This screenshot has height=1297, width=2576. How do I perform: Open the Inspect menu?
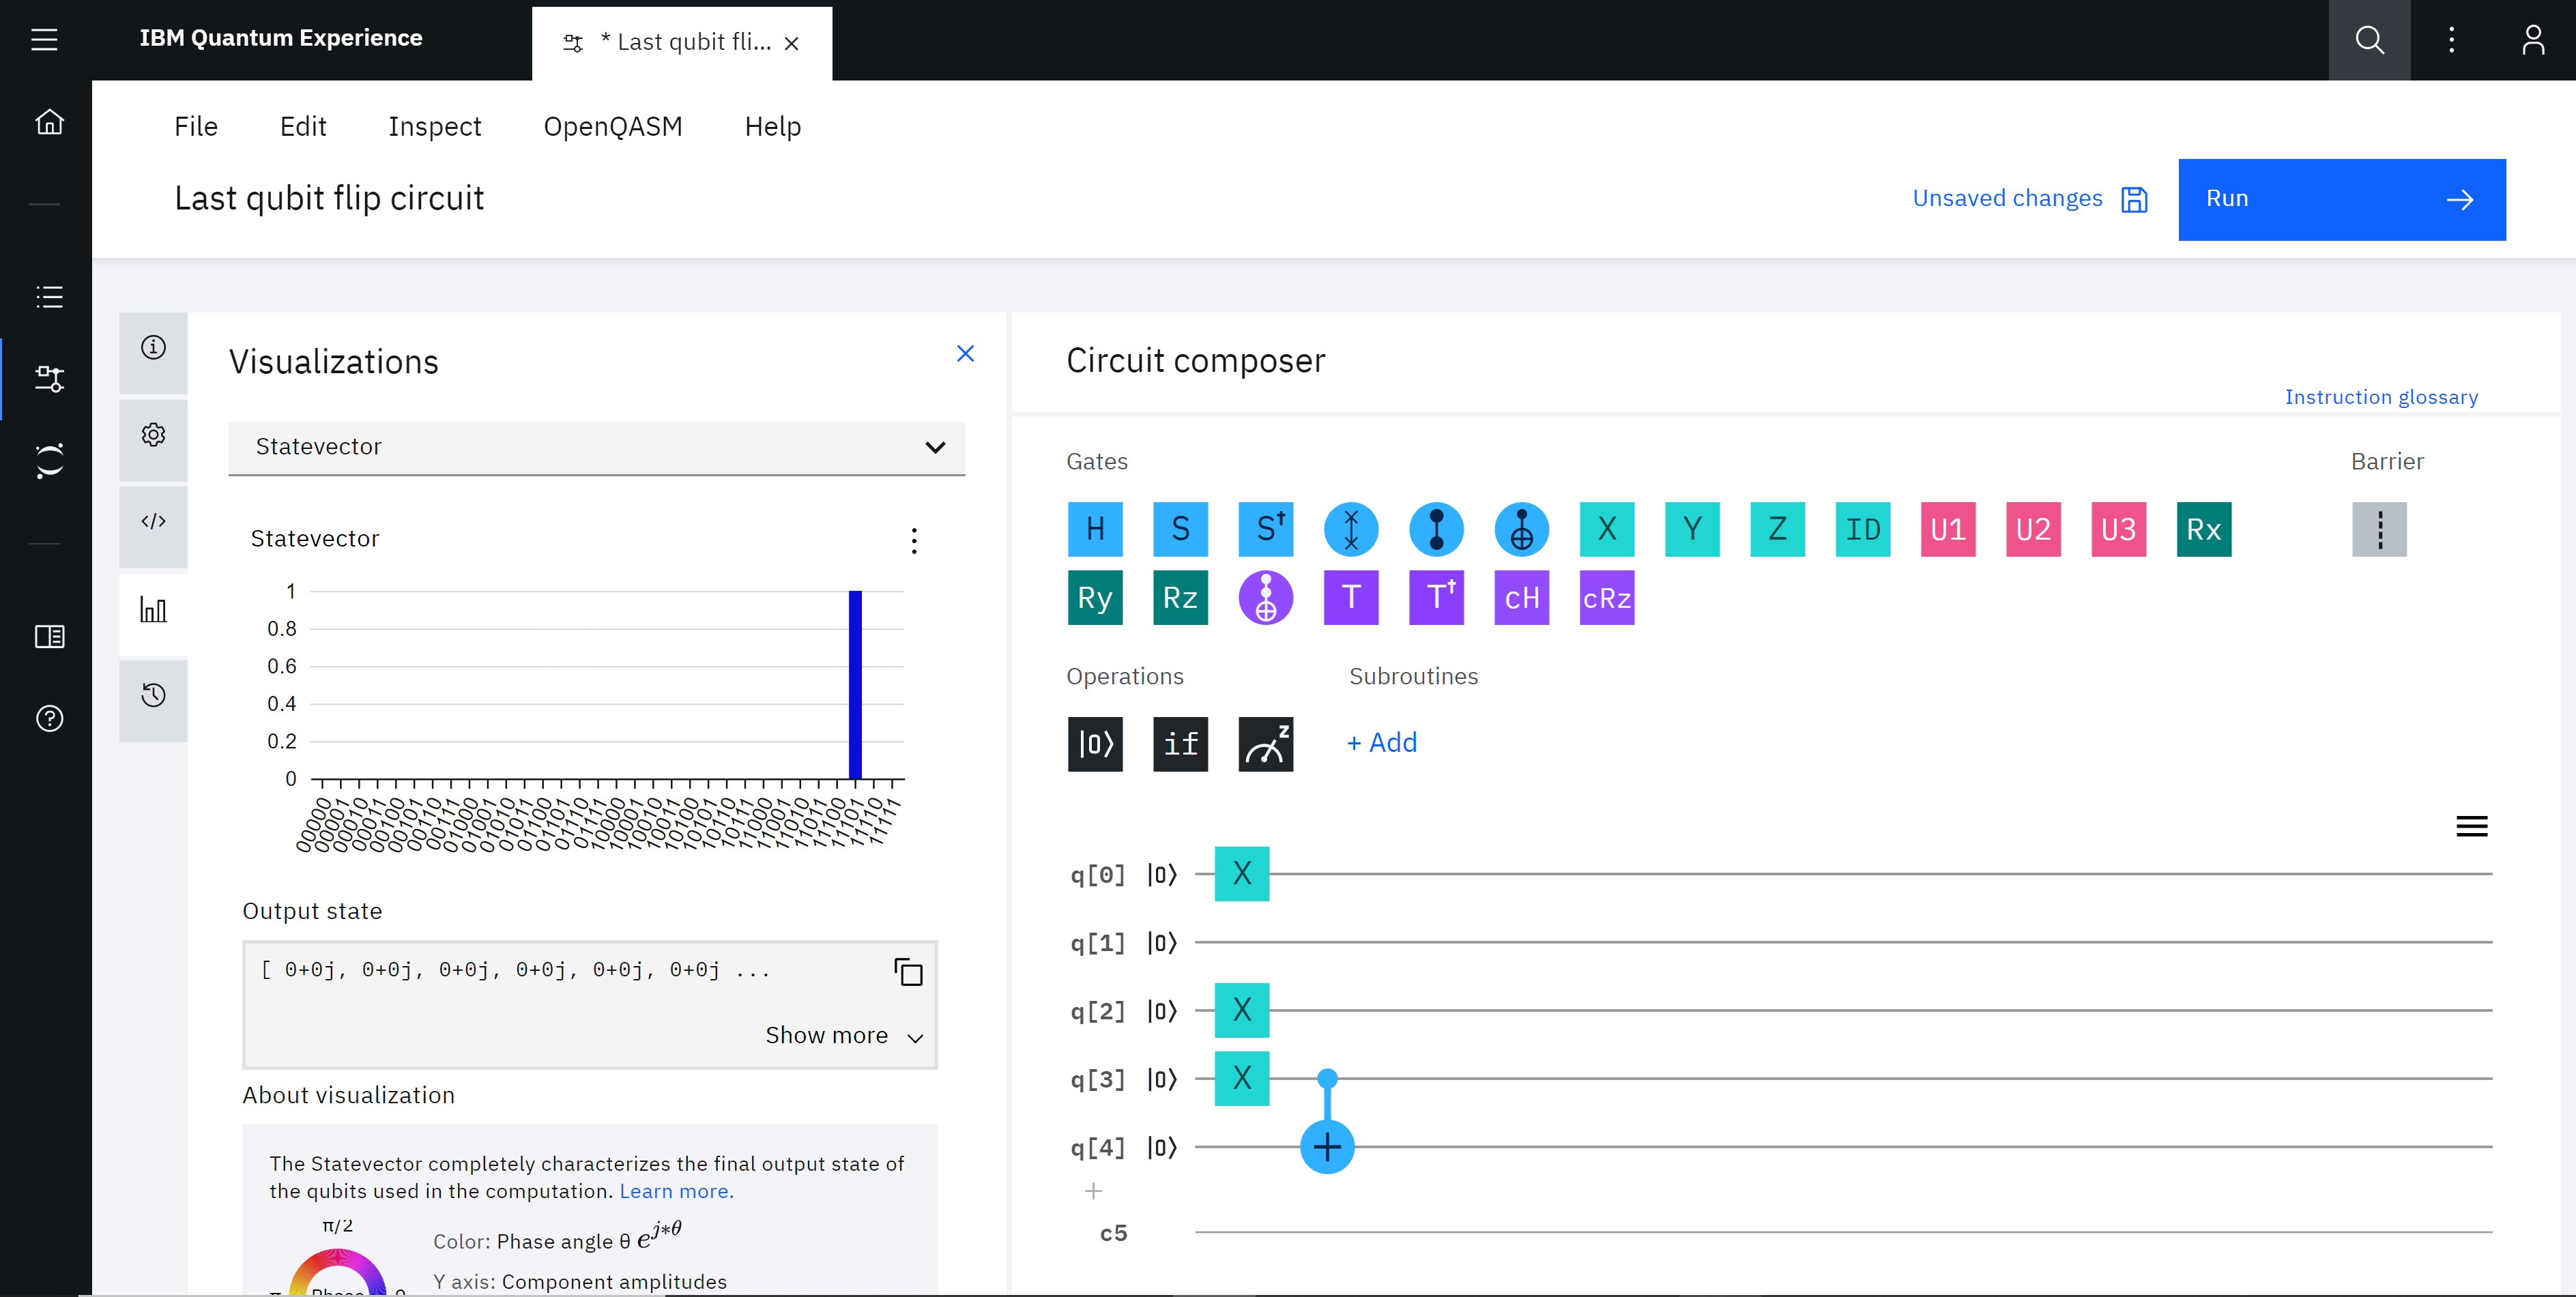(x=434, y=127)
